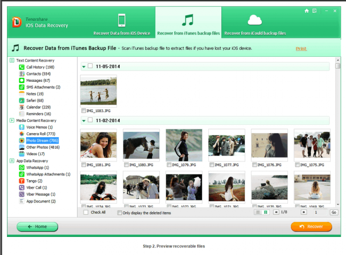Open the Messages (67) icon
The image size is (346, 255).
22,80
